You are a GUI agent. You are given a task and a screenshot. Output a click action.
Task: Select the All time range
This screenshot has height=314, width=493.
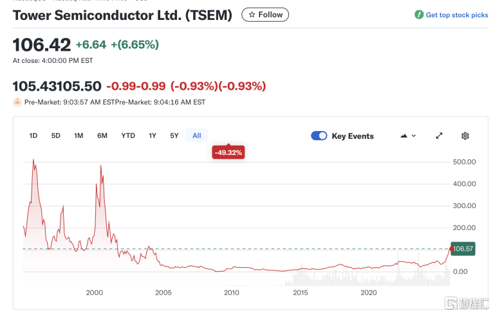(x=197, y=135)
